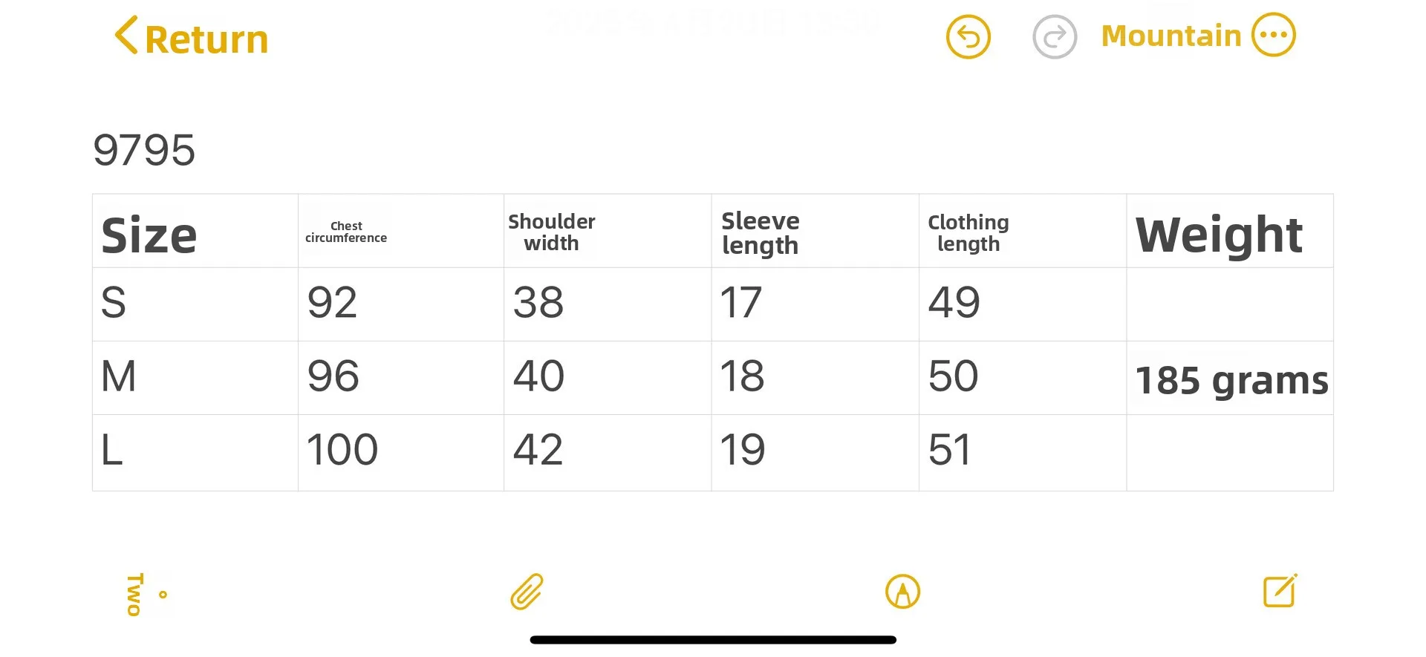Click the undo arrow icon
1426x657 pixels.
coord(968,36)
